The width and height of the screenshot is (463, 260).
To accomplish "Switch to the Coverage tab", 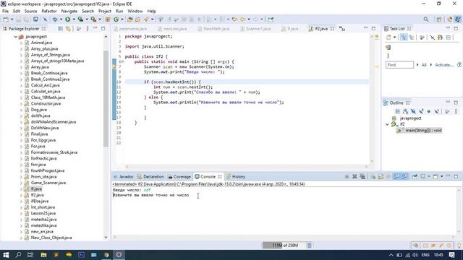I will click(179, 176).
